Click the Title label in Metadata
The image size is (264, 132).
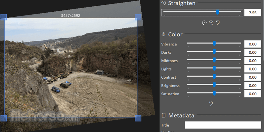coord(165,125)
